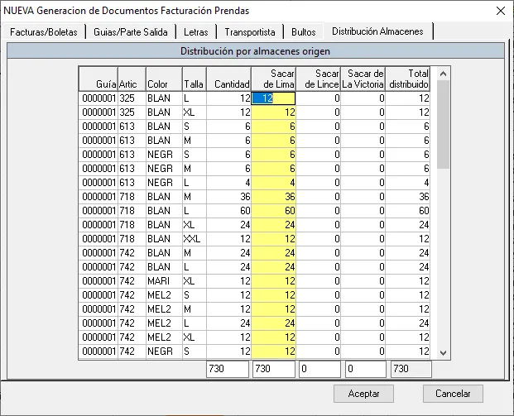Click Sacar de Lima value 60 for 718 BLAN L
Image resolution: width=514 pixels, height=416 pixels.
(x=273, y=211)
